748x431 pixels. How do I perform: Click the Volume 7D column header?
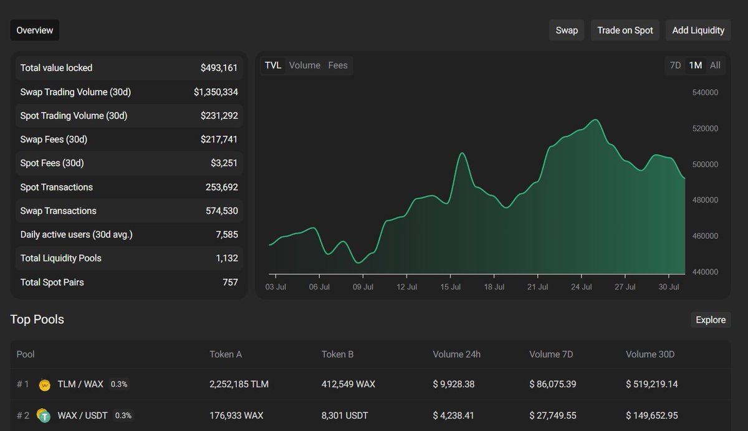pyautogui.click(x=551, y=354)
